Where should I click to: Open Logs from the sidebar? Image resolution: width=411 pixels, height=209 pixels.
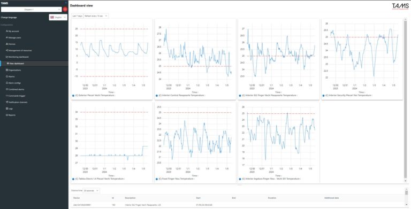pos(9,109)
